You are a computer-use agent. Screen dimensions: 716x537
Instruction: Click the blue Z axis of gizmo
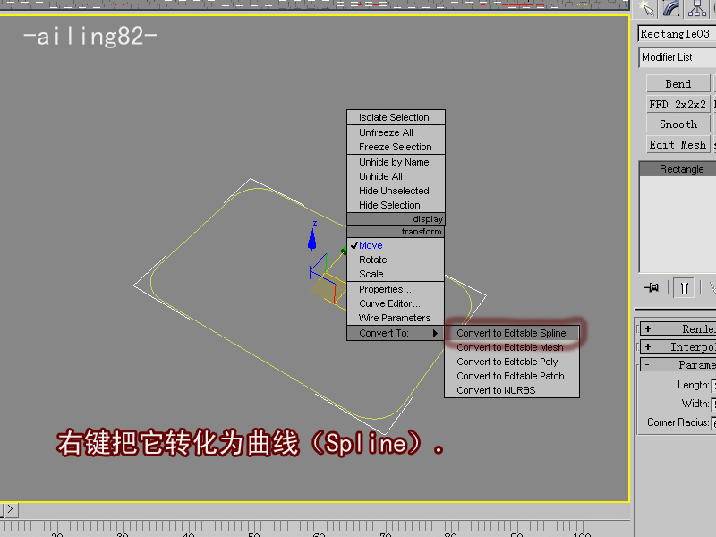[312, 242]
